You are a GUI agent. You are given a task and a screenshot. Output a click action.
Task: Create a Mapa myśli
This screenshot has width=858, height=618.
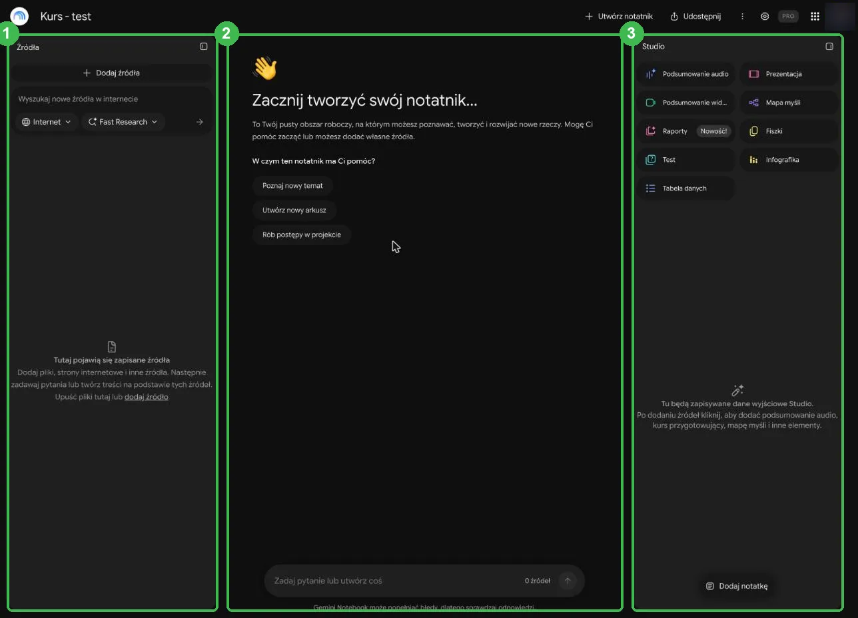tap(789, 103)
